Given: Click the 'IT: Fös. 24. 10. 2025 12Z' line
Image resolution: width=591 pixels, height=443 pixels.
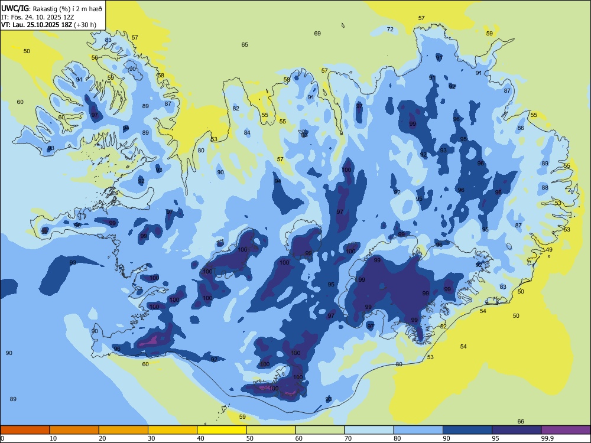Looking at the screenshot, I should click(38, 17).
